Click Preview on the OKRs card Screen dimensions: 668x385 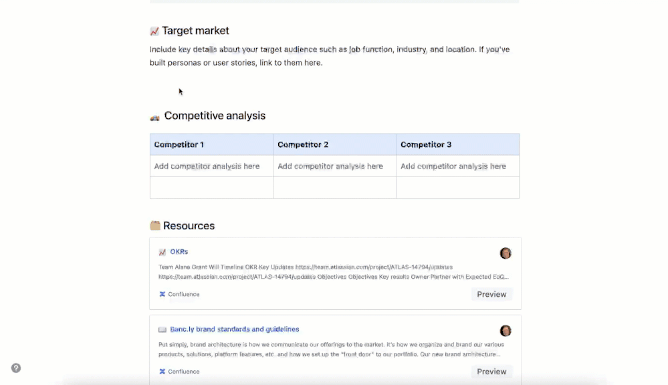491,294
